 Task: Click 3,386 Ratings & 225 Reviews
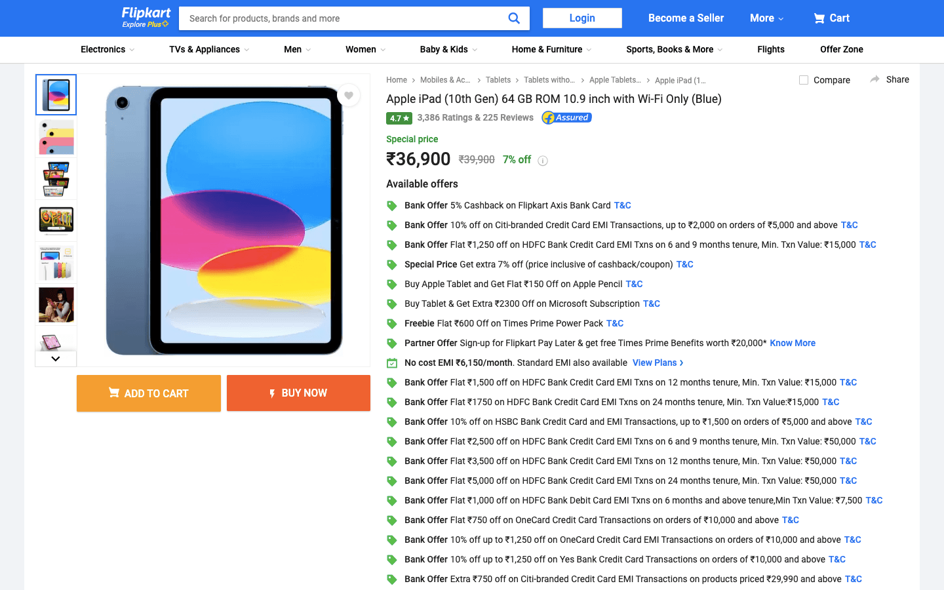point(475,118)
